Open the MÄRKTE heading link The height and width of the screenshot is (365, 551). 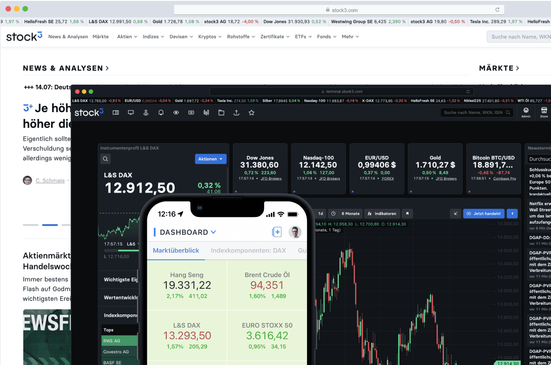coord(499,68)
